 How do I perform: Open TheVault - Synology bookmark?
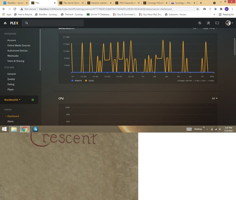tap(73, 14)
